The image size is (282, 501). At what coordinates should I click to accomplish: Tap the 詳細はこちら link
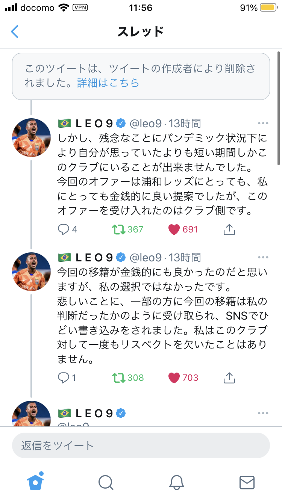click(x=108, y=83)
